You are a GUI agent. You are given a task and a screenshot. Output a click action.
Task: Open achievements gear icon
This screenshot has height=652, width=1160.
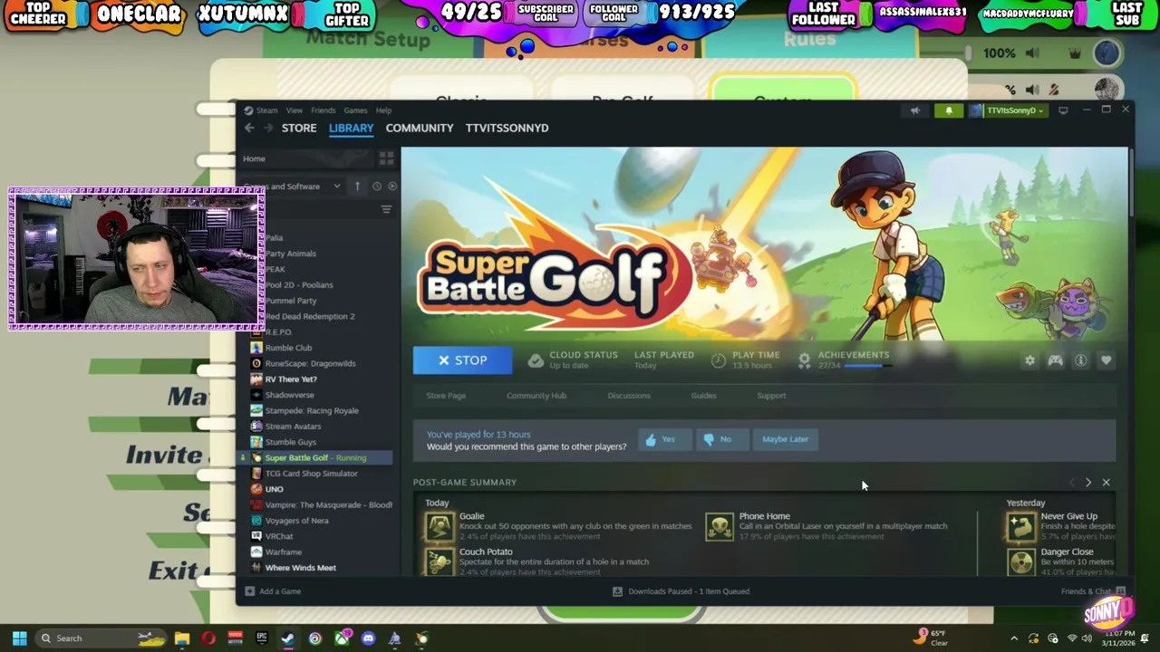click(804, 360)
